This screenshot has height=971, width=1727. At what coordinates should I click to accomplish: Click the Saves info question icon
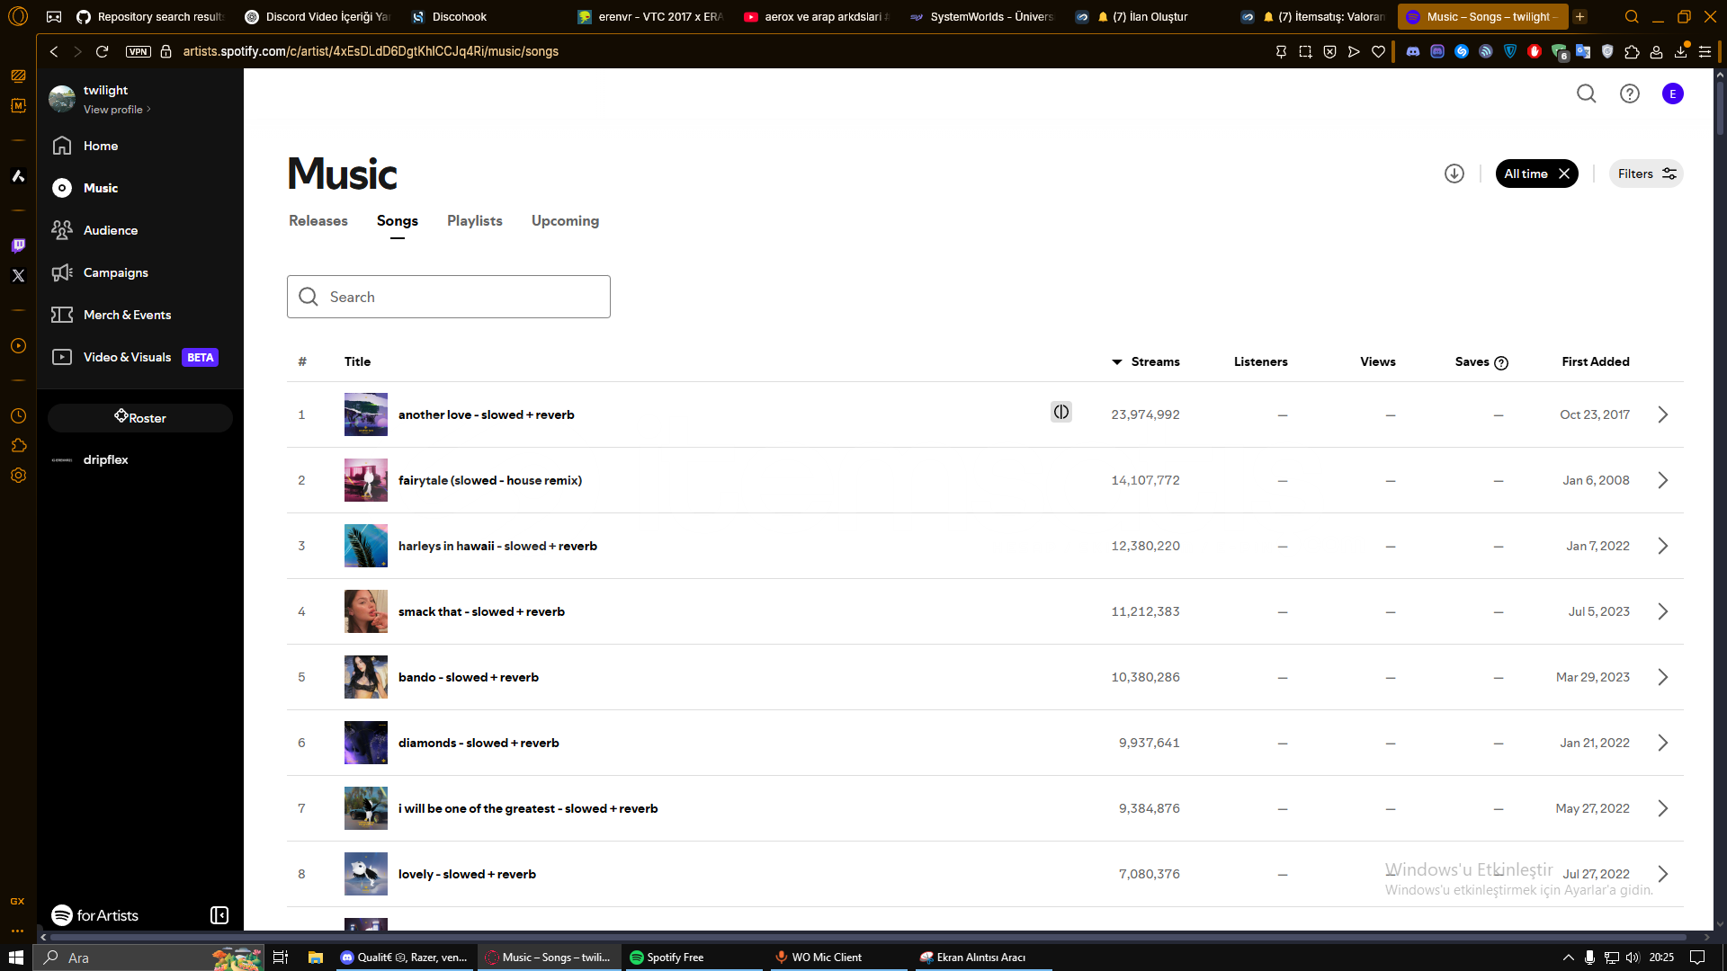[1501, 362]
